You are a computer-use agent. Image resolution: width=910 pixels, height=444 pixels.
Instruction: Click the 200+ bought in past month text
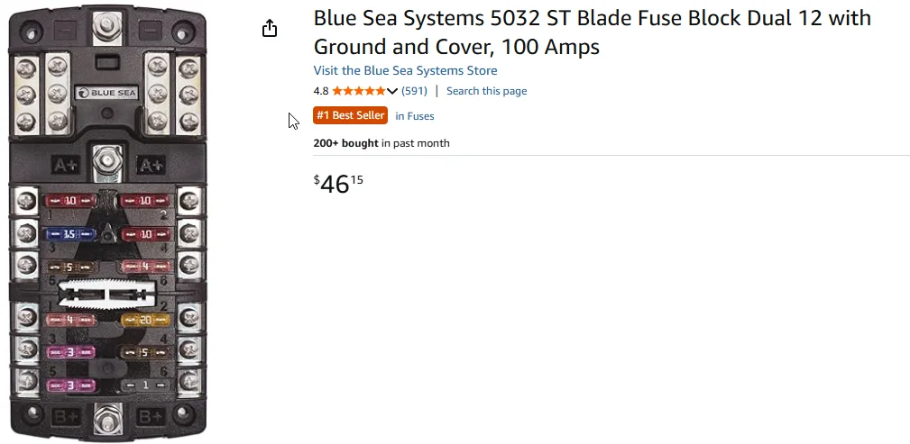381,143
